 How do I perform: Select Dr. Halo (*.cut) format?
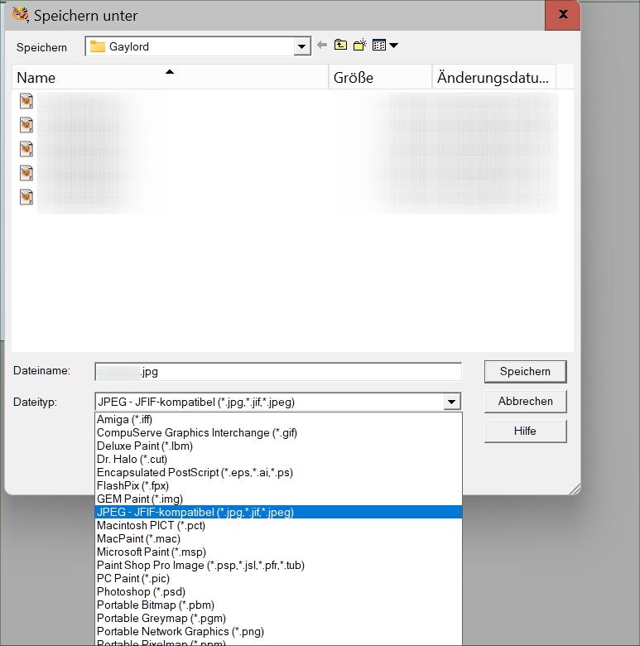pyautogui.click(x=278, y=459)
